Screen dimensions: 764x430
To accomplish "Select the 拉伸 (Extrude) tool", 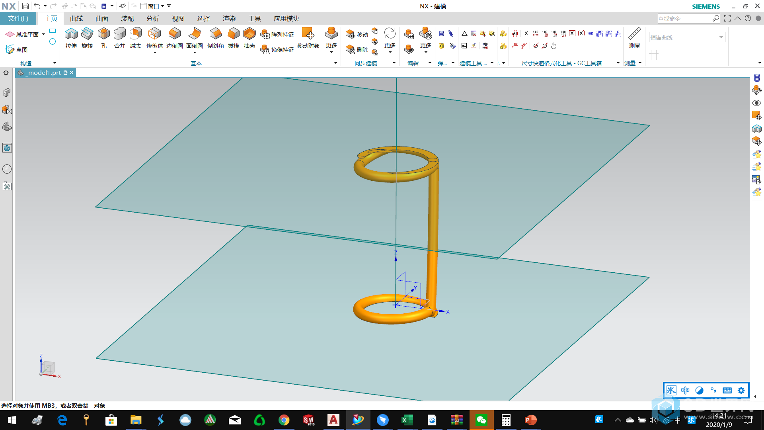I will pyautogui.click(x=71, y=38).
